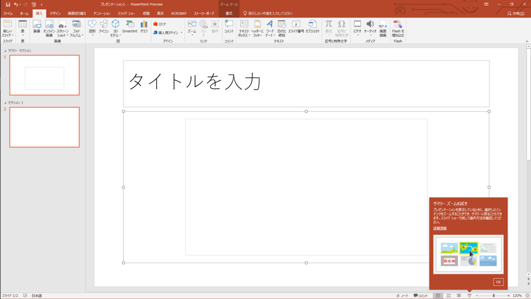Click the ズーム ribbon button
531x299 pixels.
point(192,28)
